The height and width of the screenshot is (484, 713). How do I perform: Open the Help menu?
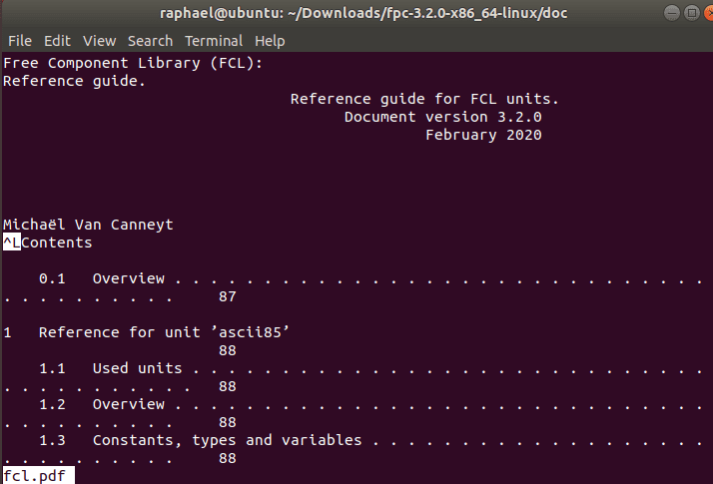coord(270,41)
